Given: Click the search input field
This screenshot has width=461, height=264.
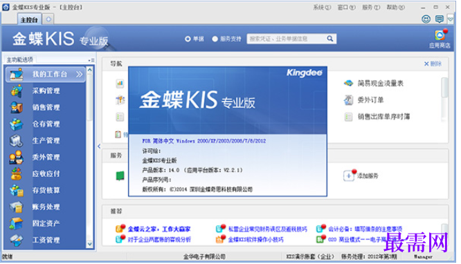Looking at the screenshot, I should [x=287, y=39].
